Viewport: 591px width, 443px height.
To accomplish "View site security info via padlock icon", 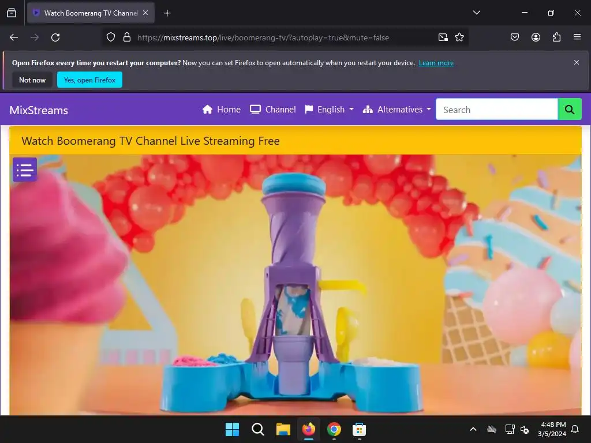I will 127,37.
